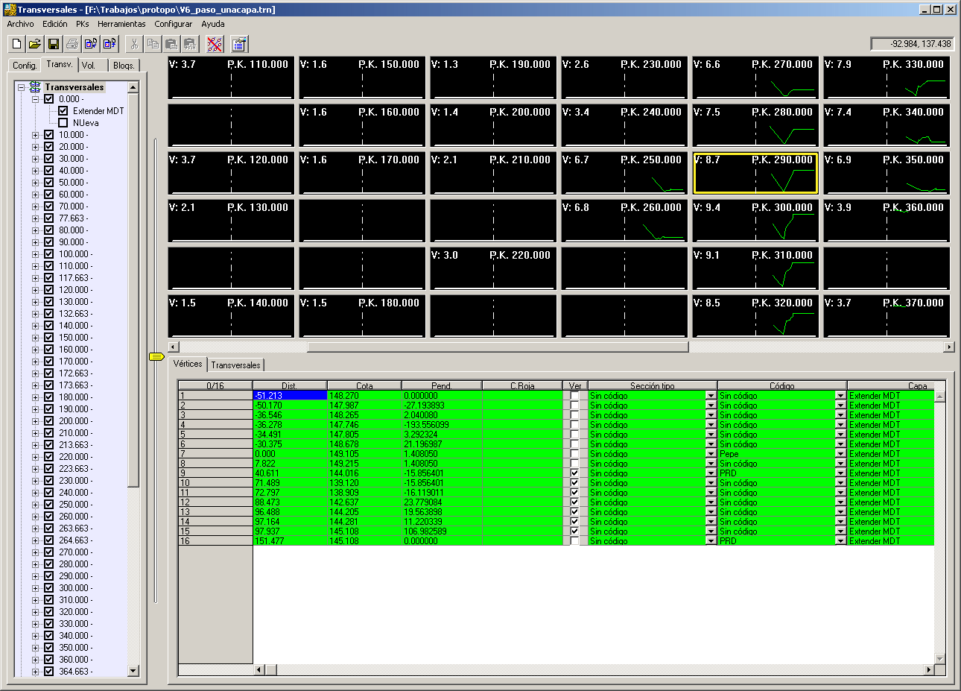Click the Sección tipo column header

pos(652,385)
